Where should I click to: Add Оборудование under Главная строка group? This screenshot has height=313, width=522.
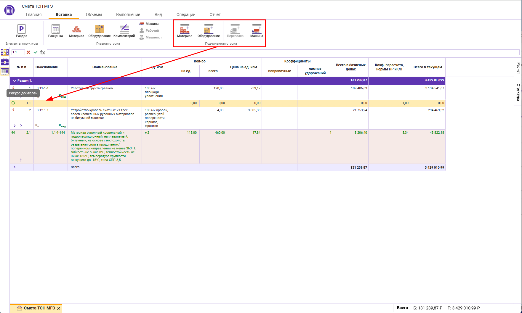coord(99,31)
